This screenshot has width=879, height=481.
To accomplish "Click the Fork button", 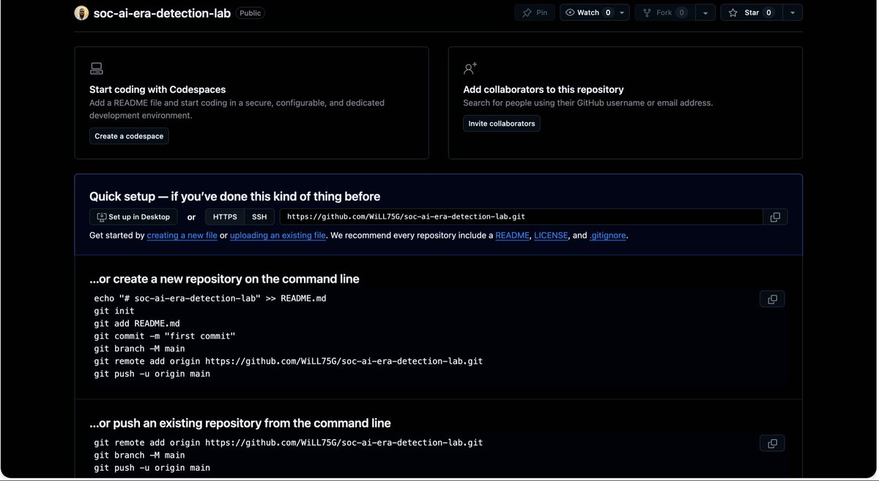I will coord(664,12).
